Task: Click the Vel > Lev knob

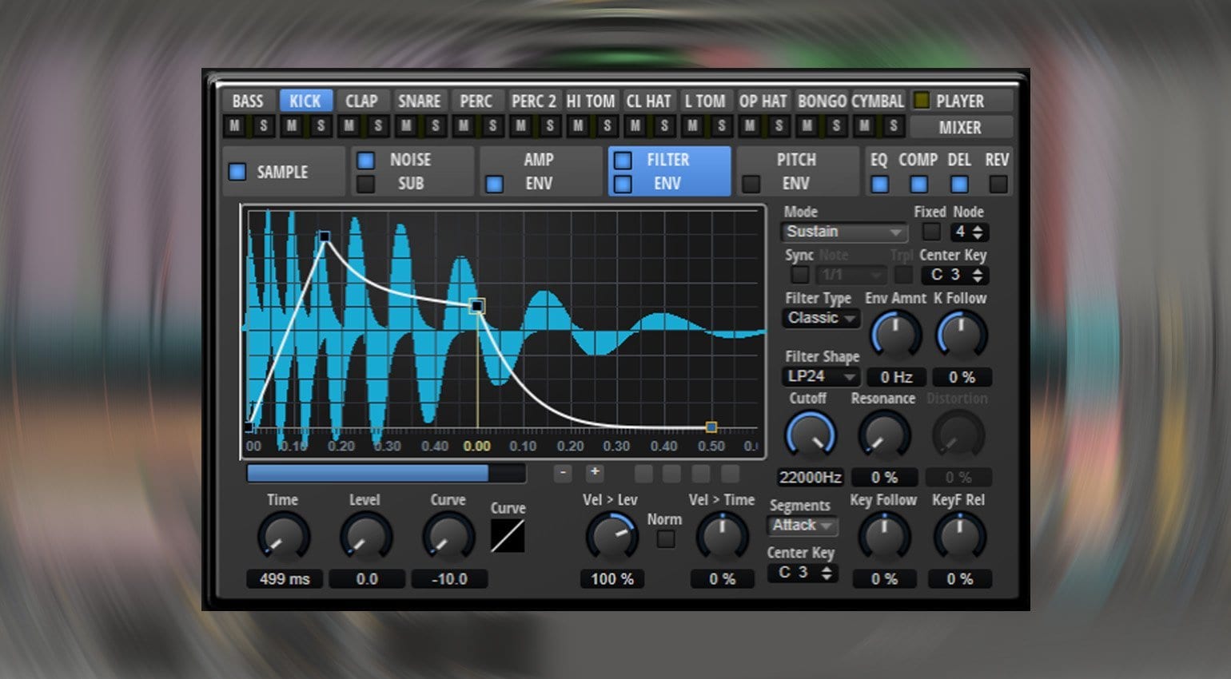Action: [612, 538]
